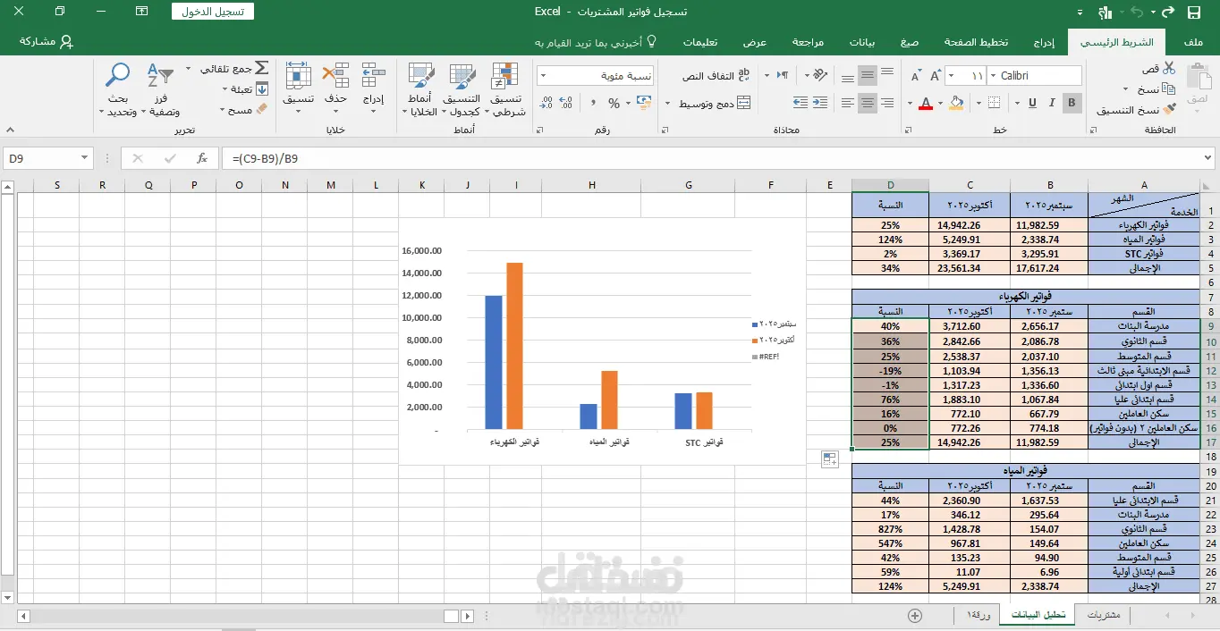This screenshot has width=1220, height=631.
Task: Open the File (ملف) tab
Action: [x=1193, y=42]
